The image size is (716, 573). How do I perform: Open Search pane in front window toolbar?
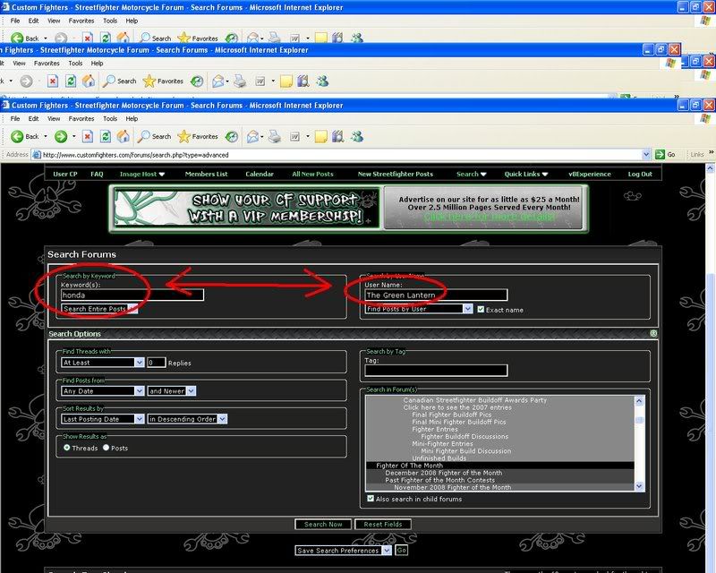pos(155,136)
